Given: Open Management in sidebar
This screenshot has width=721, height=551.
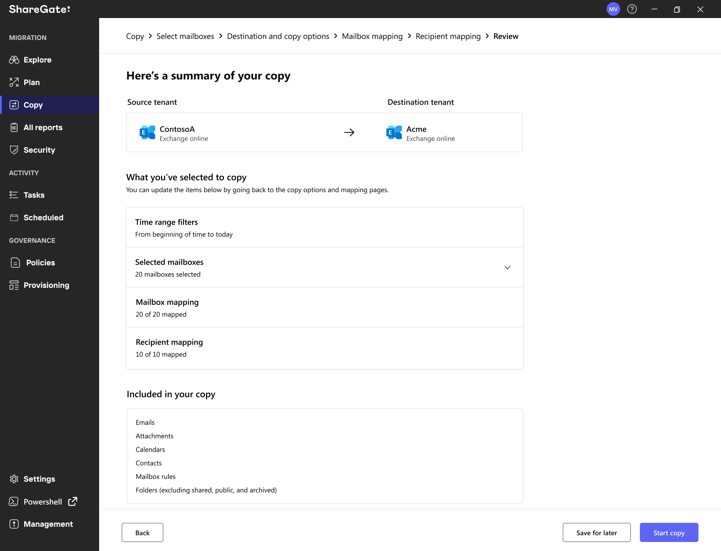Looking at the screenshot, I should 50,524.
